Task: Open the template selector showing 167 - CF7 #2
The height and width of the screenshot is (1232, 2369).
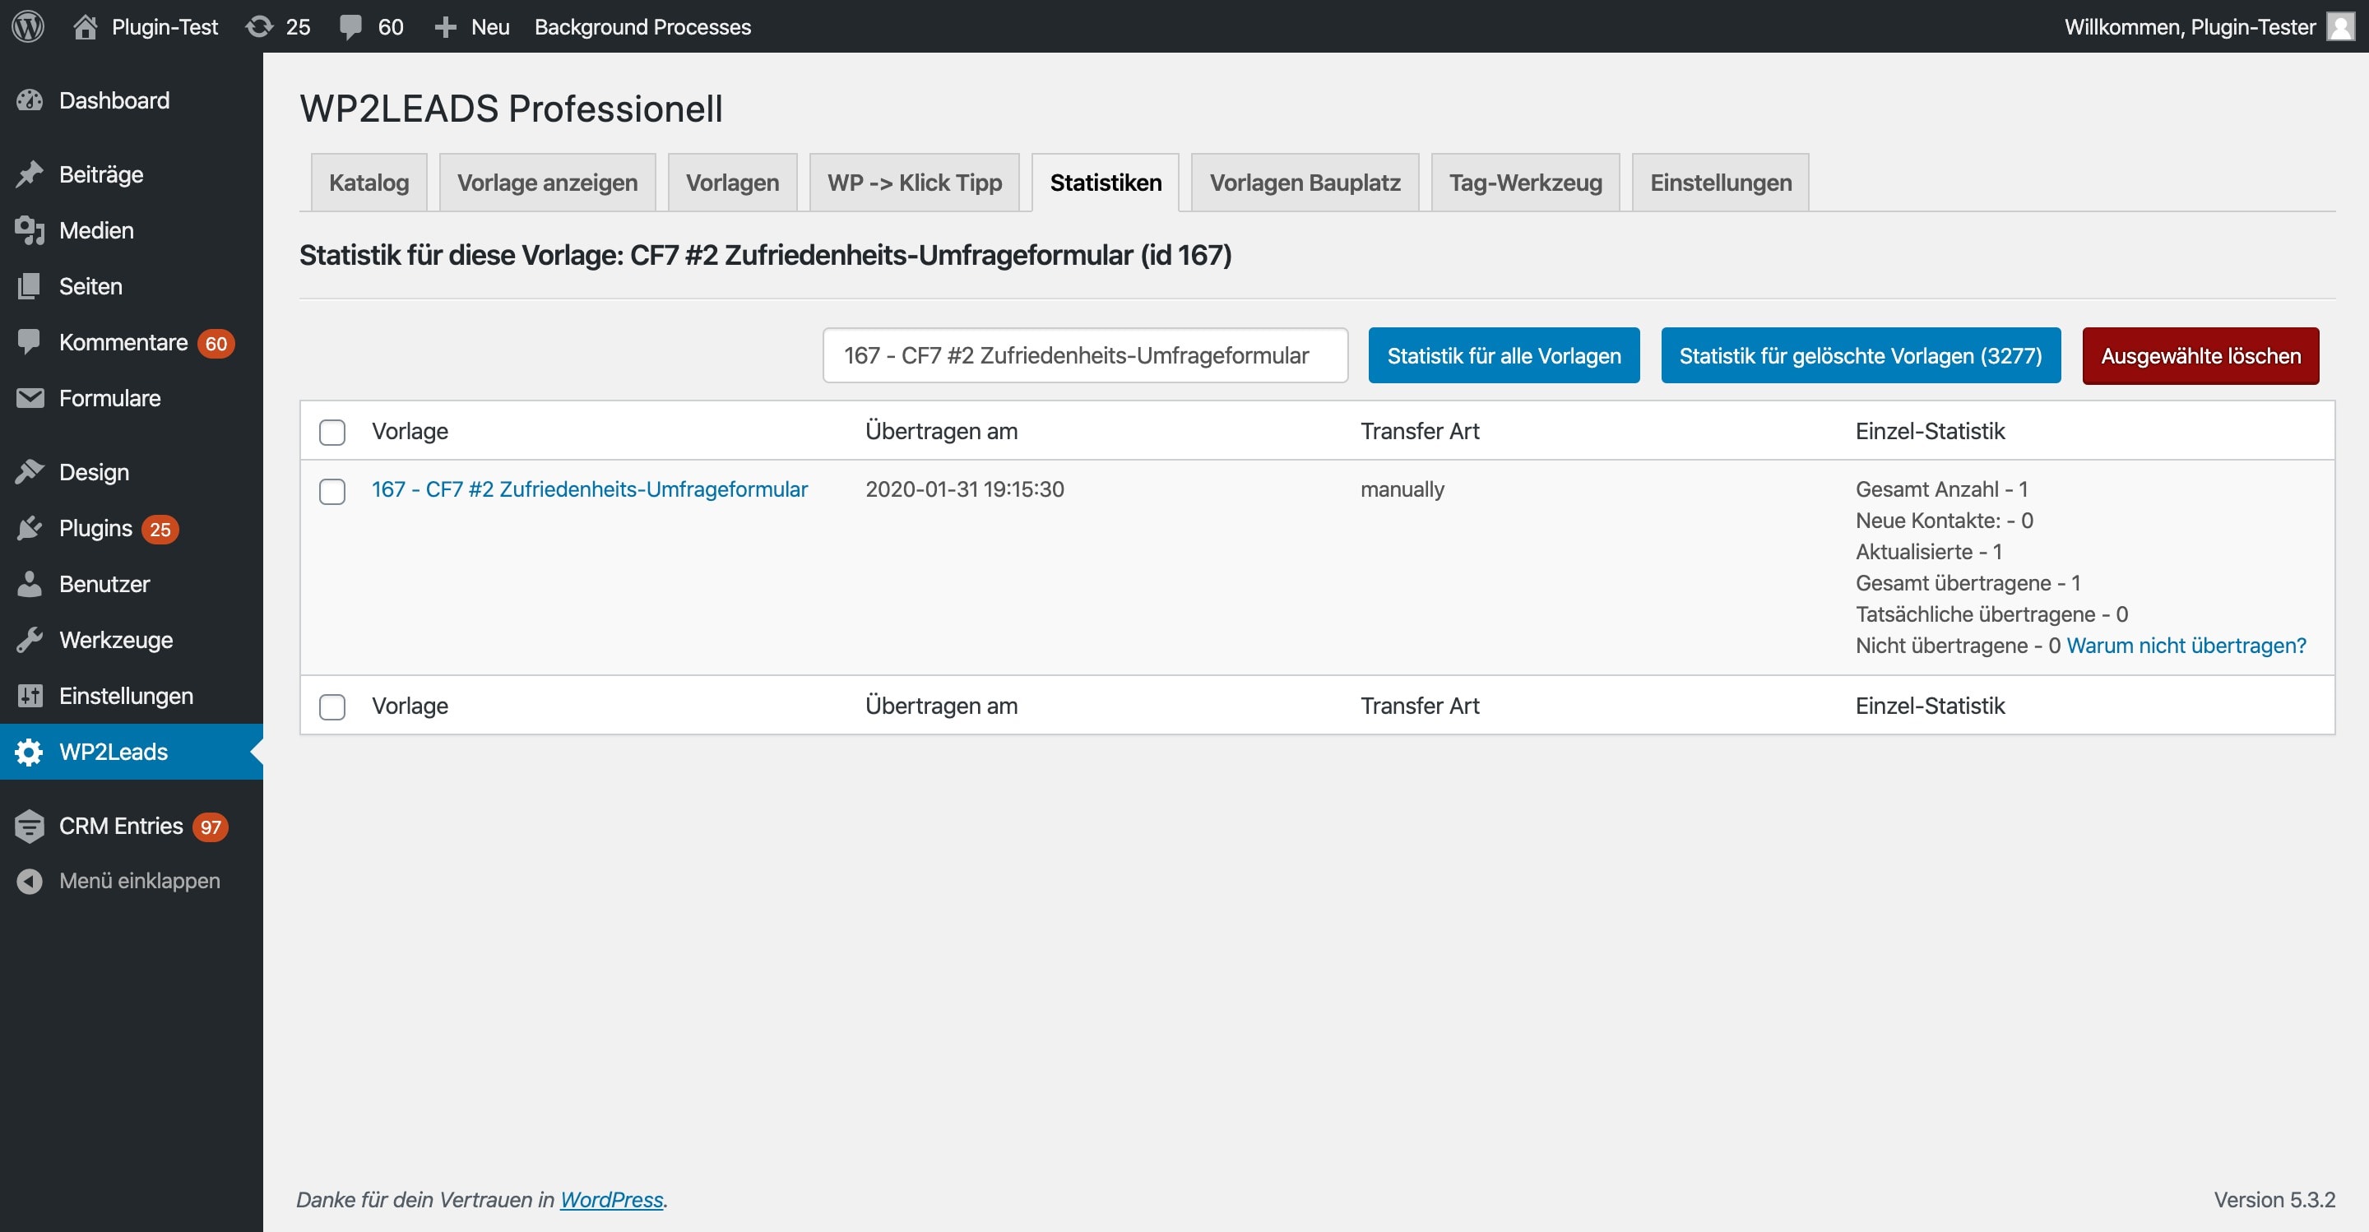Action: pos(1085,355)
